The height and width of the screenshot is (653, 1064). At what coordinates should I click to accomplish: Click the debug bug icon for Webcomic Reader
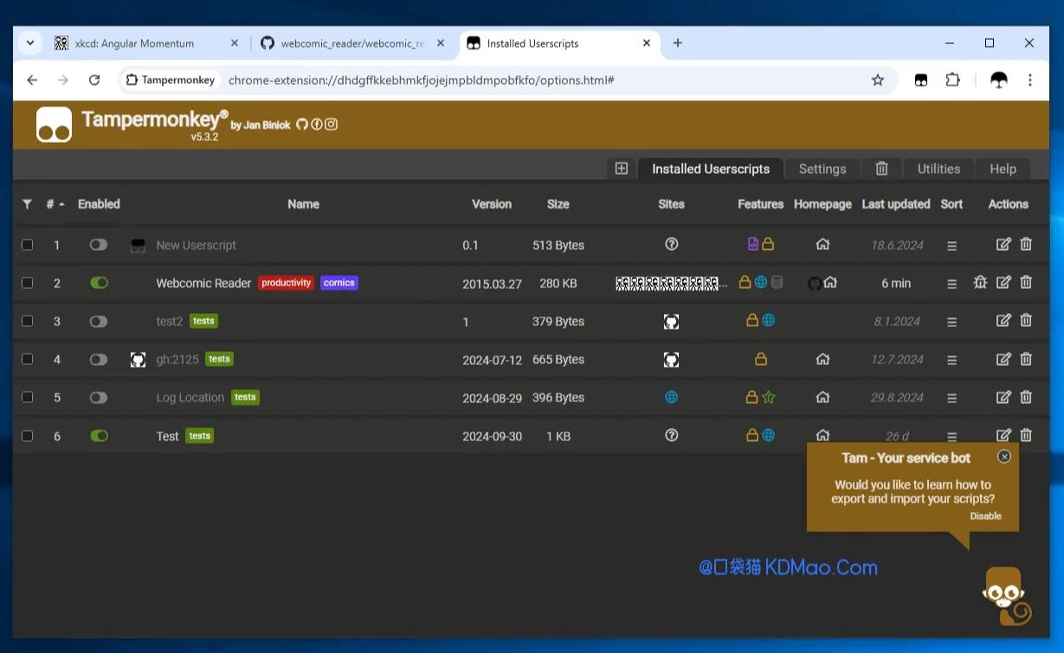pyautogui.click(x=980, y=282)
